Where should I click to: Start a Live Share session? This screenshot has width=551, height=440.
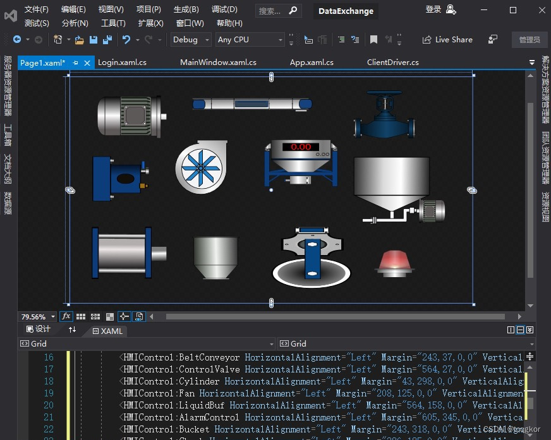[449, 39]
